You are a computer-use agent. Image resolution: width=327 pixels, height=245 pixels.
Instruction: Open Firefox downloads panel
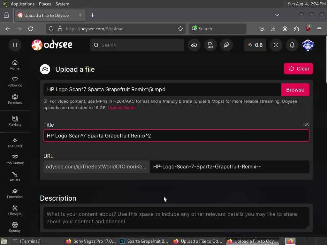click(273, 29)
